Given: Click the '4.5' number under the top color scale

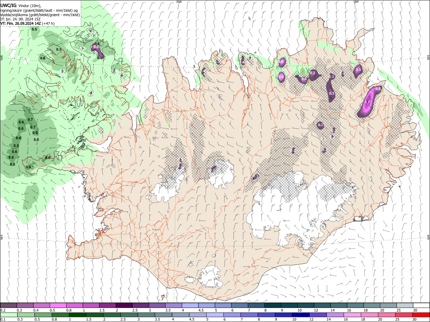Looking at the screenshot, I should tap(201, 310).
